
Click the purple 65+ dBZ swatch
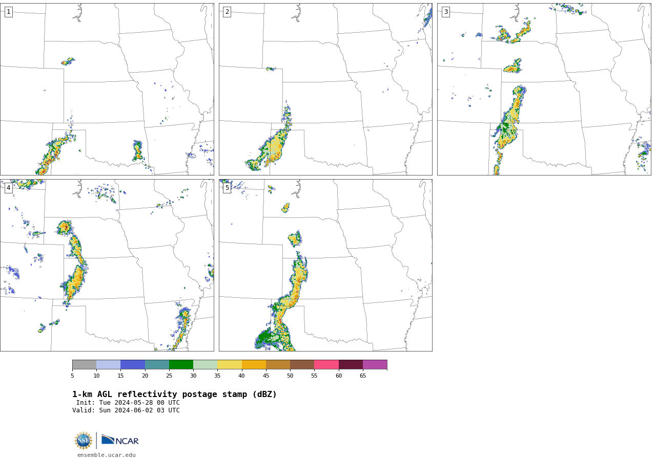pyautogui.click(x=375, y=365)
